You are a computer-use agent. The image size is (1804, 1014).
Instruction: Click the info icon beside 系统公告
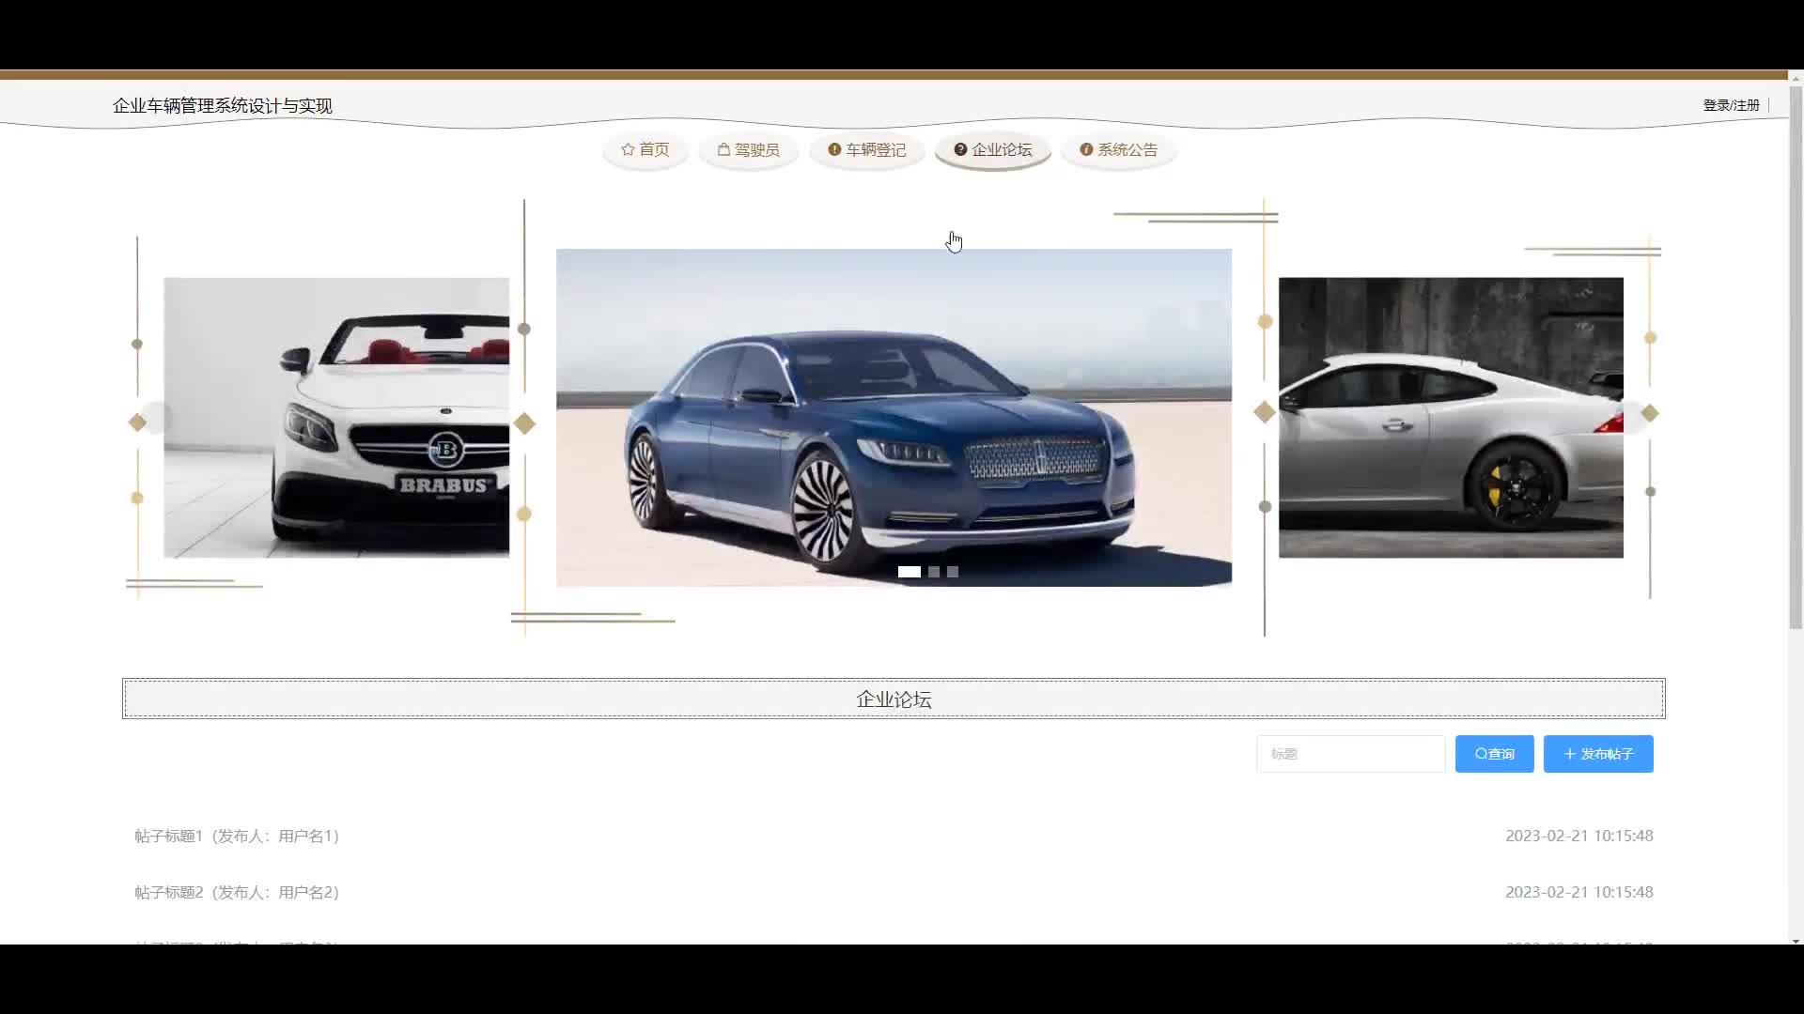[x=1086, y=149]
